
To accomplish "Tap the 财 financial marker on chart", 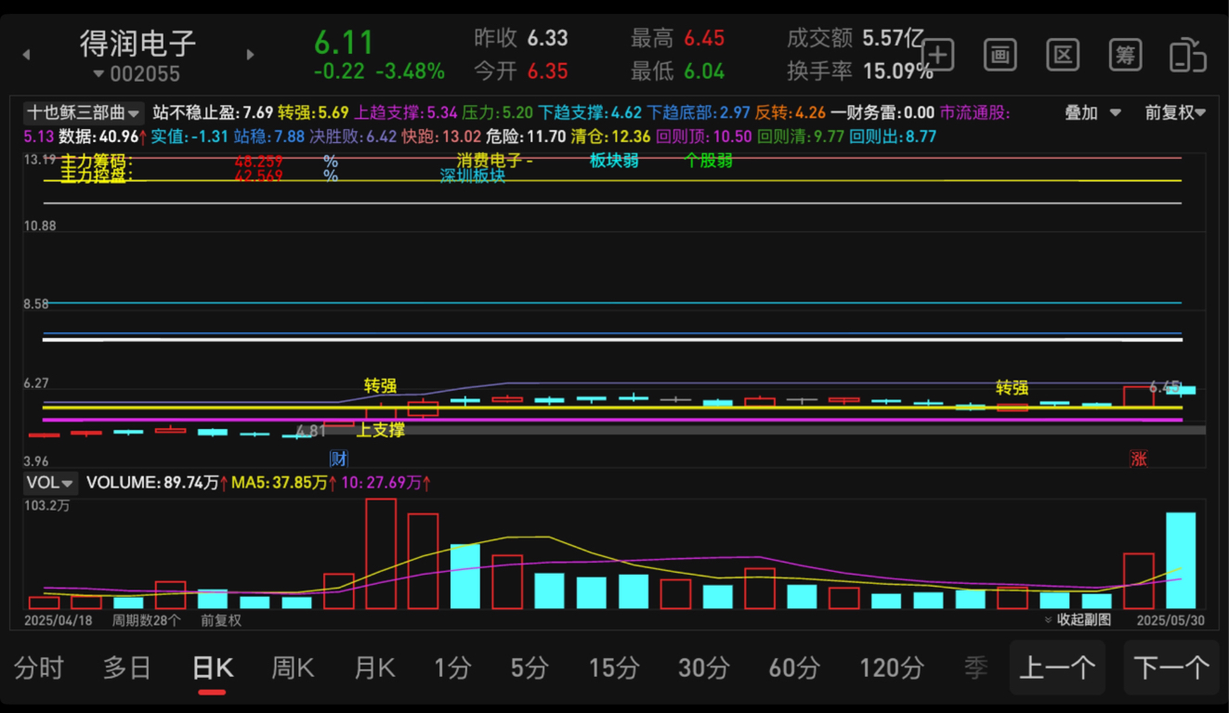I will 339,458.
